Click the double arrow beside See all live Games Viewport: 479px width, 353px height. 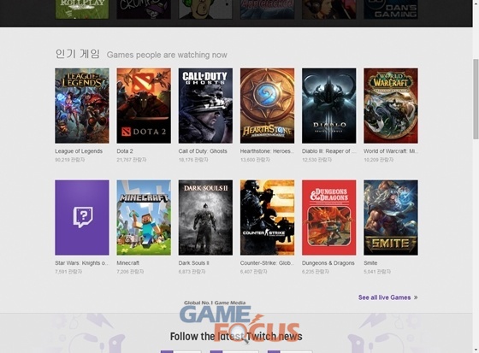coord(416,297)
